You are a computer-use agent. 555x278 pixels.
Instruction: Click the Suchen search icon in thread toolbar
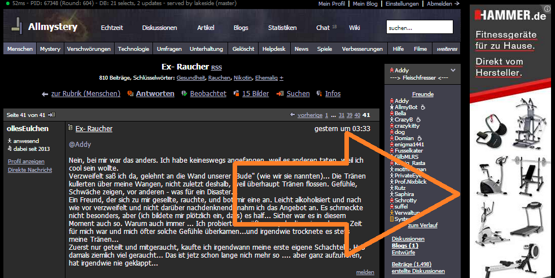[281, 94]
